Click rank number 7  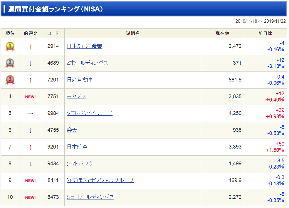coord(10,147)
